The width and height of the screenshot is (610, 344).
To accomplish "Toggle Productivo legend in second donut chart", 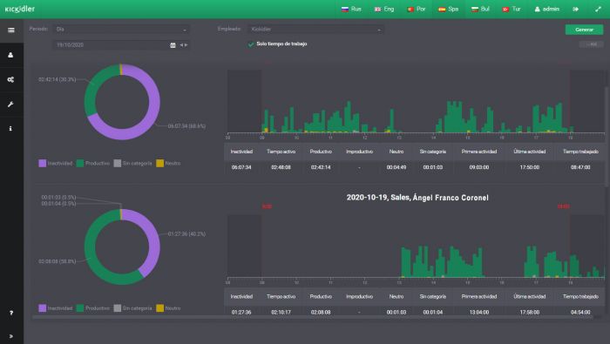I will tap(93, 308).
